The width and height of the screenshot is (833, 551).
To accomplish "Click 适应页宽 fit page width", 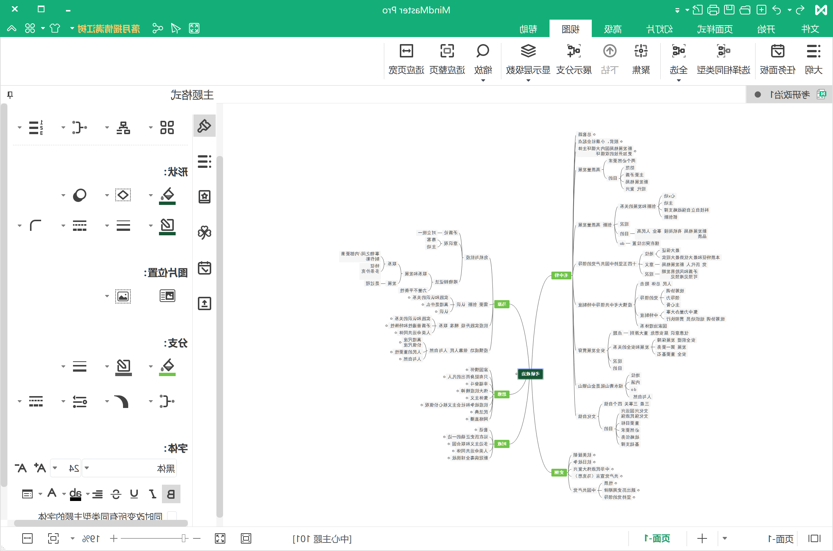I will (406, 59).
